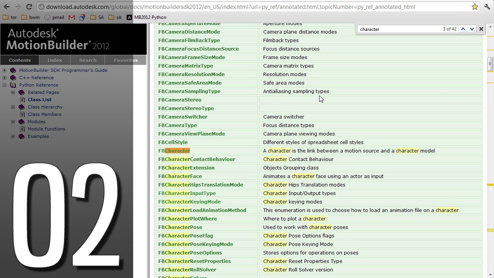Viewport: 494px width, 278px height.
Task: Open the FBCharacterPose class link
Action: click(x=180, y=227)
